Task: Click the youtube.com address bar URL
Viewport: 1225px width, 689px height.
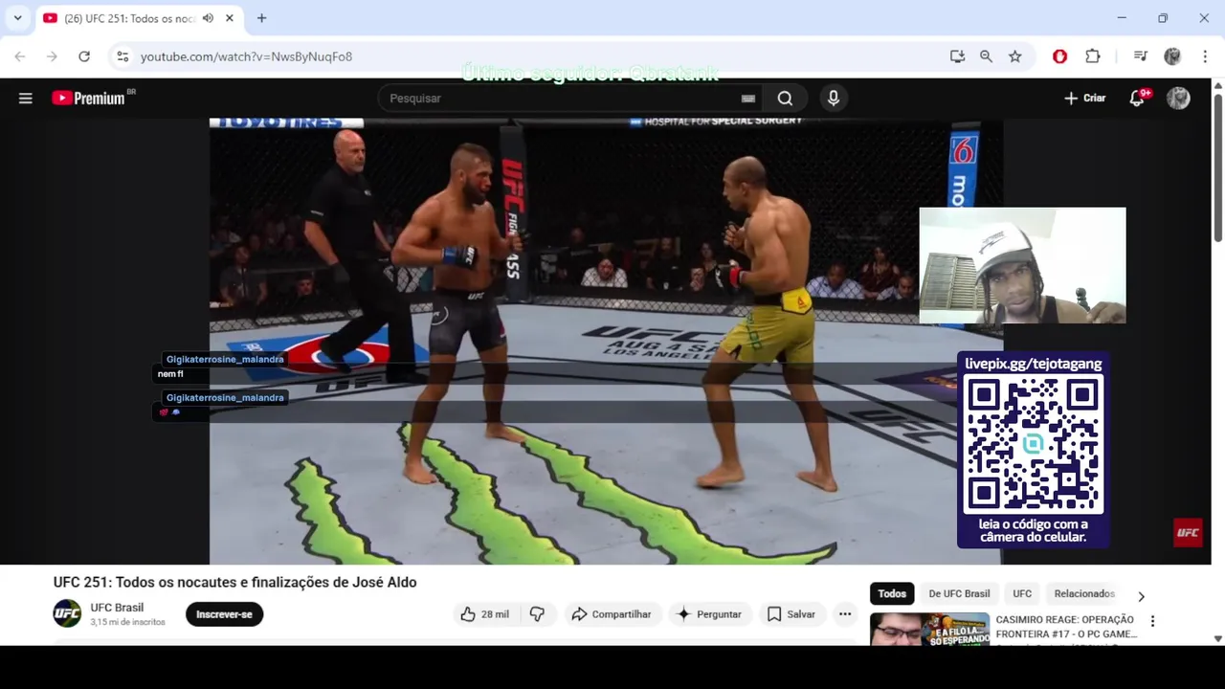Action: [x=246, y=56]
